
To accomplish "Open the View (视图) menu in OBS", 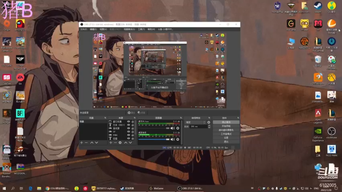I will [x=103, y=29].
